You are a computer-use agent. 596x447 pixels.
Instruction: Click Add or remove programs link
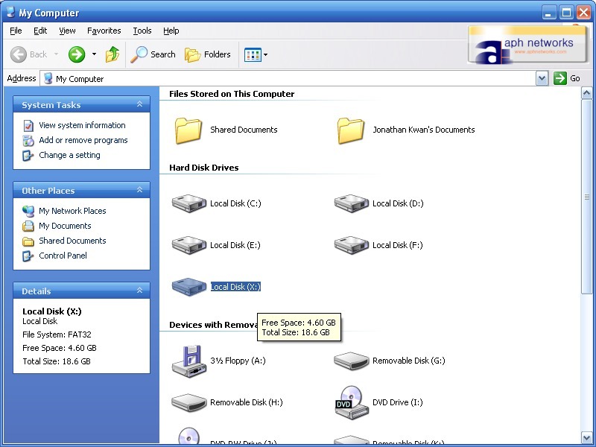tap(83, 140)
